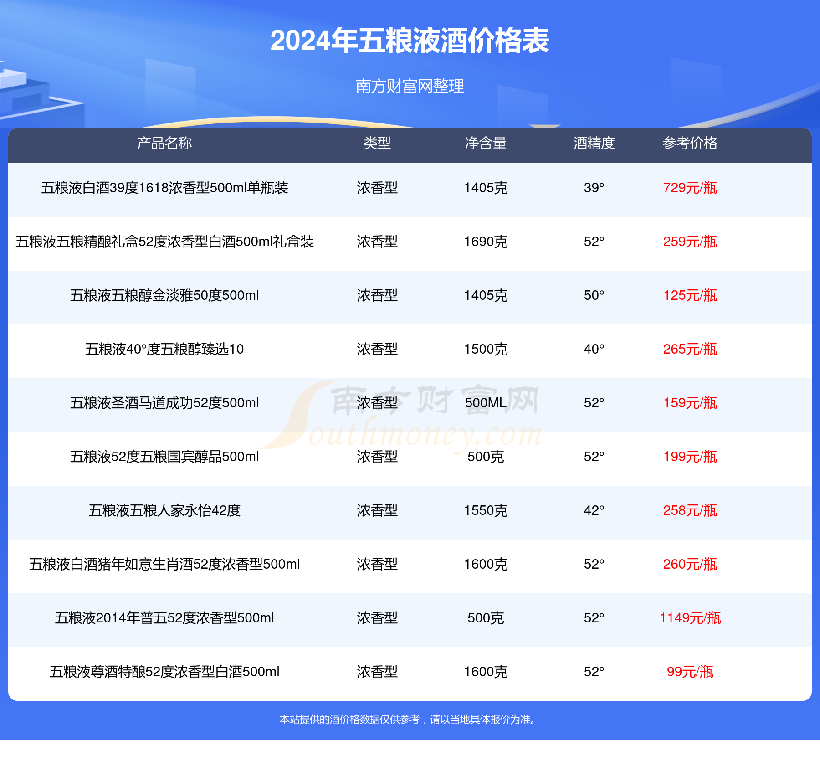This screenshot has height=761, width=820.
Task: Click the price 1149元/瓶
Action: (690, 618)
